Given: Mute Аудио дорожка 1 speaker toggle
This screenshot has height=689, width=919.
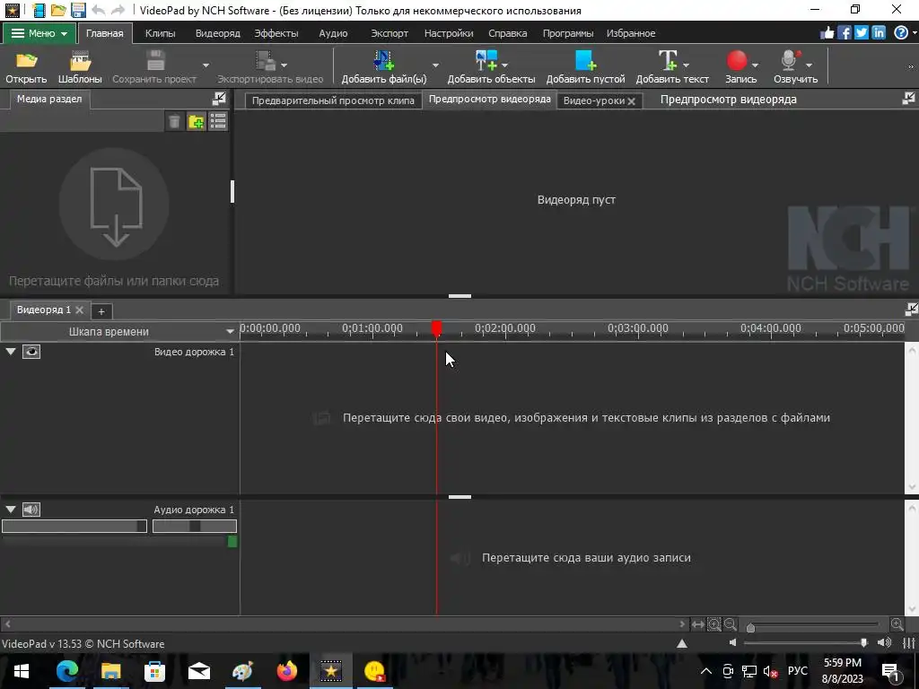Looking at the screenshot, I should [x=31, y=510].
